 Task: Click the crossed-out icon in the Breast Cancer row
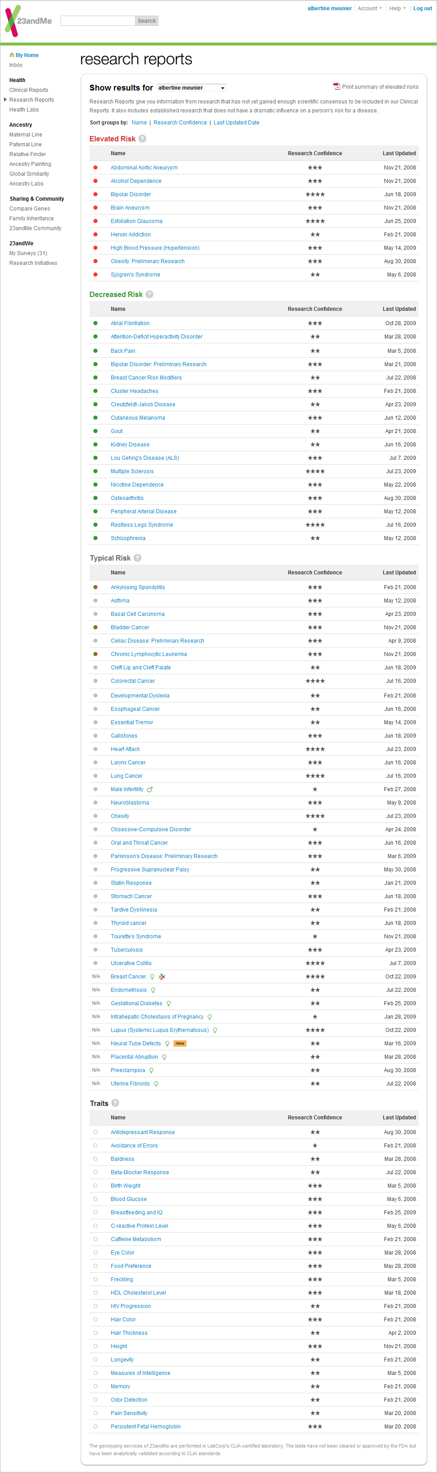coord(162,977)
